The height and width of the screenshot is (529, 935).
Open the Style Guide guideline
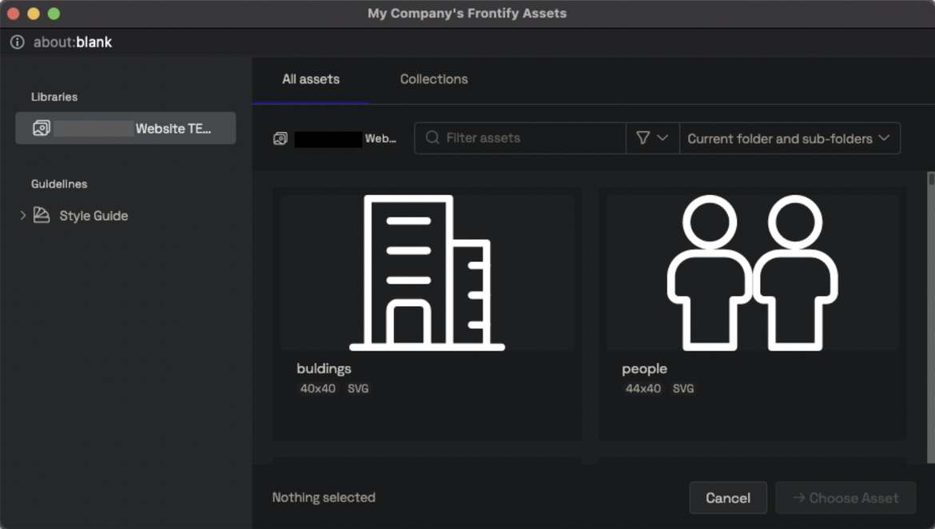coord(93,216)
